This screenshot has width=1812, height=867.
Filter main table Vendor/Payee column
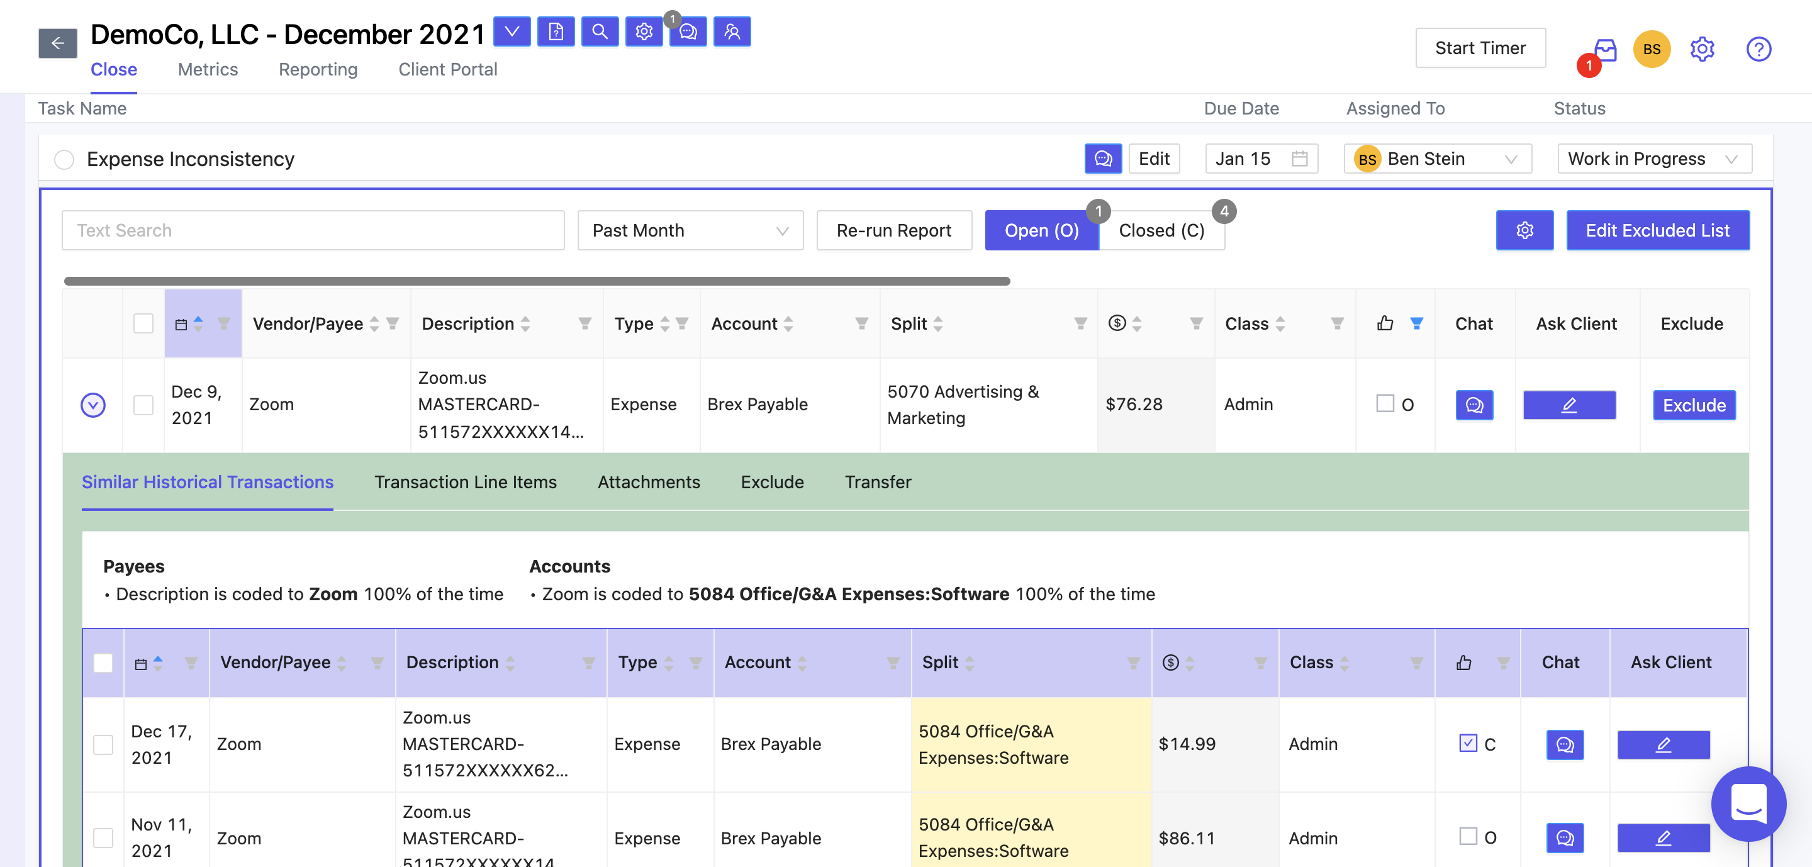[x=393, y=323]
